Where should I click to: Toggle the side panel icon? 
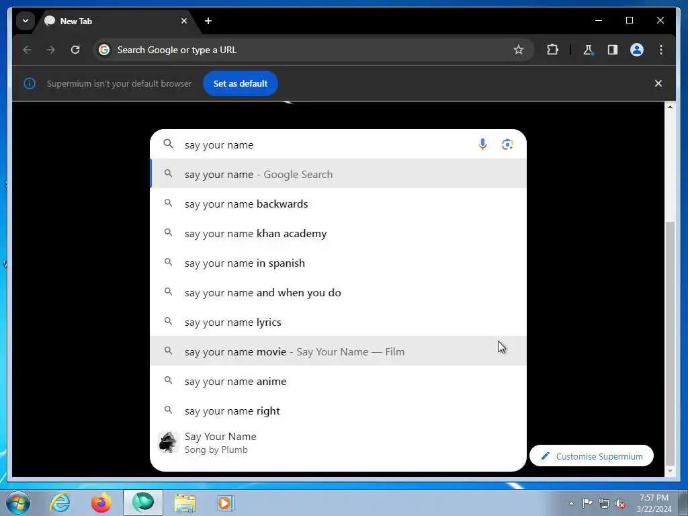click(613, 50)
